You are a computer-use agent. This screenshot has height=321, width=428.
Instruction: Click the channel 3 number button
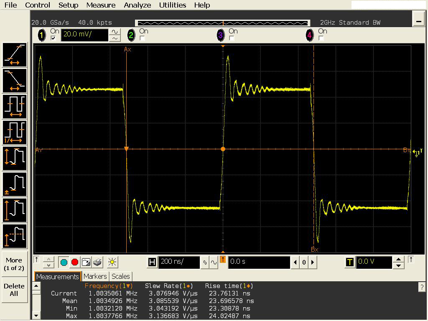pyautogui.click(x=221, y=35)
